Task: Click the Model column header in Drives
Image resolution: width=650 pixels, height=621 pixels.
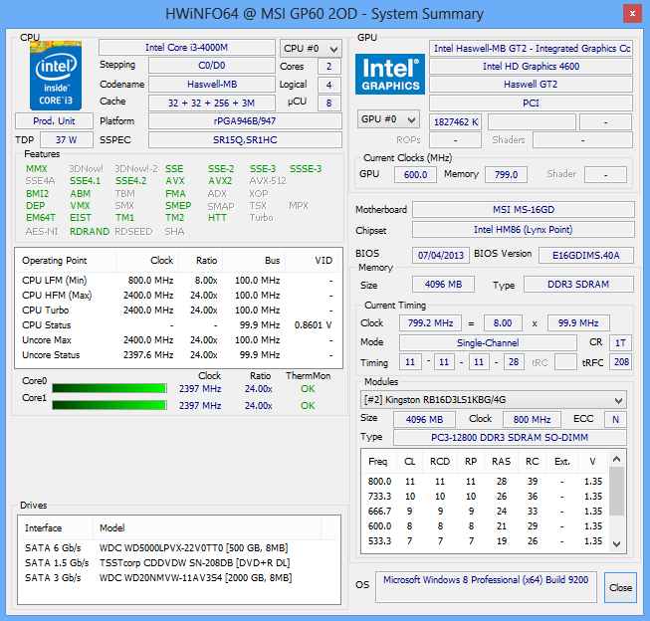Action: pyautogui.click(x=207, y=527)
